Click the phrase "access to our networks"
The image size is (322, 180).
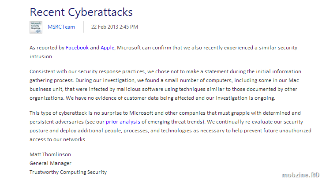click(x=58, y=139)
